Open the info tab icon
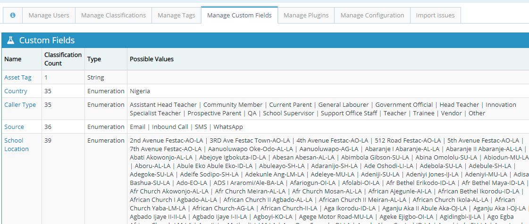The image size is (529, 224). pyautogui.click(x=13, y=16)
